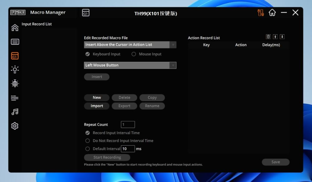The image size is (312, 182).
Task: Select Default Interval radio option
Action: [88, 149]
